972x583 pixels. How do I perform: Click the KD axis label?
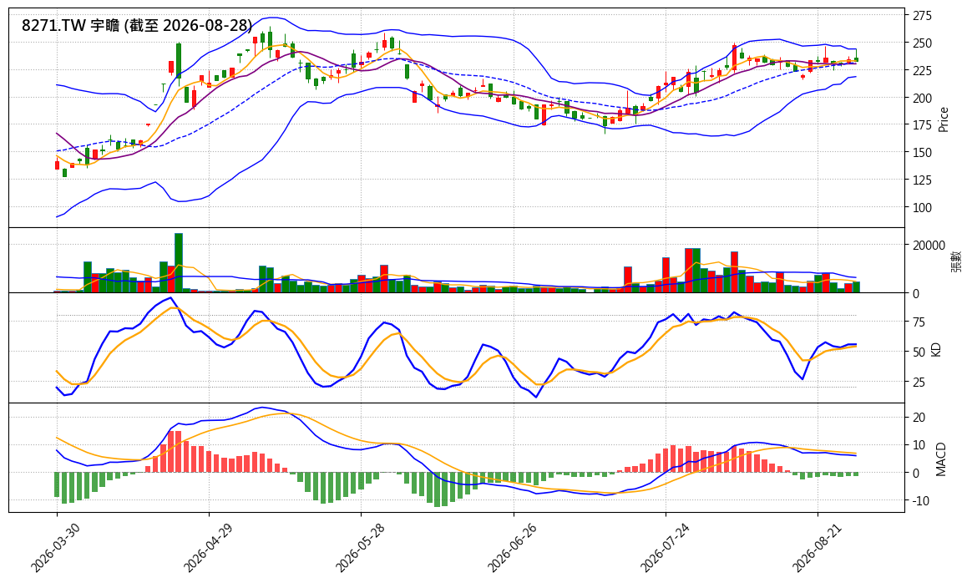[x=937, y=348]
